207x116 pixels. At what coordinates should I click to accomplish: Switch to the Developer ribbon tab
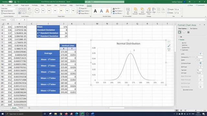click(63, 5)
